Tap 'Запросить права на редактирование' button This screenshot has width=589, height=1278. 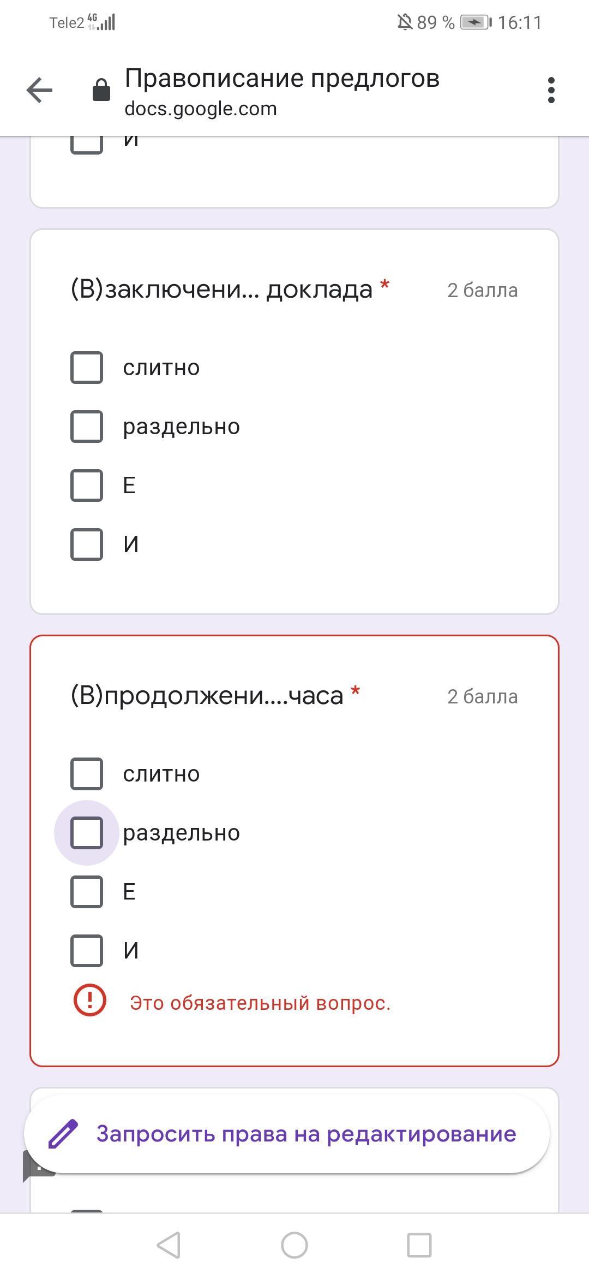287,1134
